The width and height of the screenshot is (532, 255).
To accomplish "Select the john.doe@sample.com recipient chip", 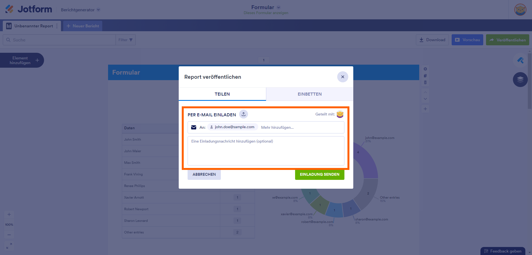I will coord(232,127).
